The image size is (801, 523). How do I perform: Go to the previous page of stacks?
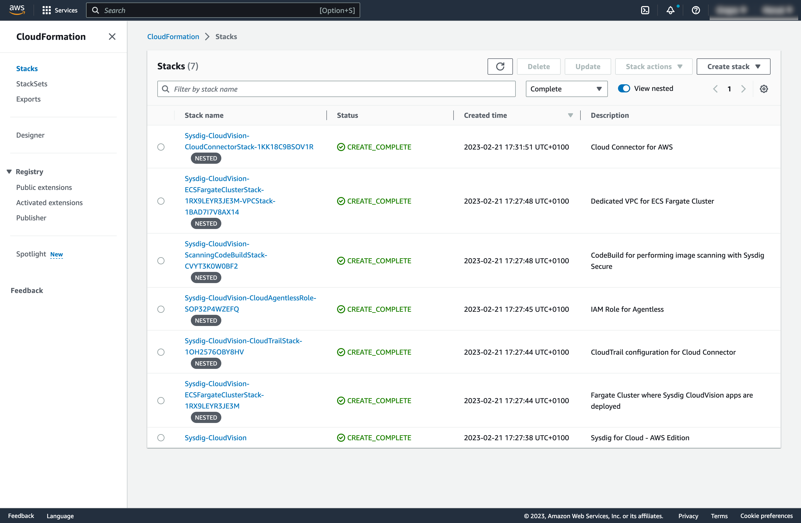tap(715, 89)
